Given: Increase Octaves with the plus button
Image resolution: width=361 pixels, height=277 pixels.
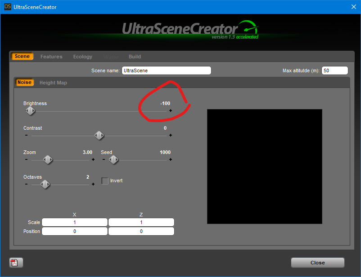Looking at the screenshot, I should [93, 184].
